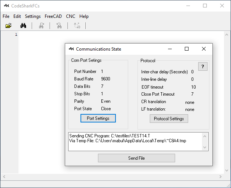The width and height of the screenshot is (231, 188).
Task: Open the File menu
Action: [x=6, y=16]
